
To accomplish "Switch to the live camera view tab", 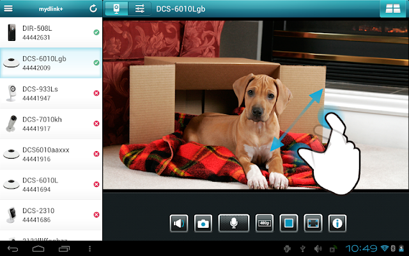I will coord(116,8).
